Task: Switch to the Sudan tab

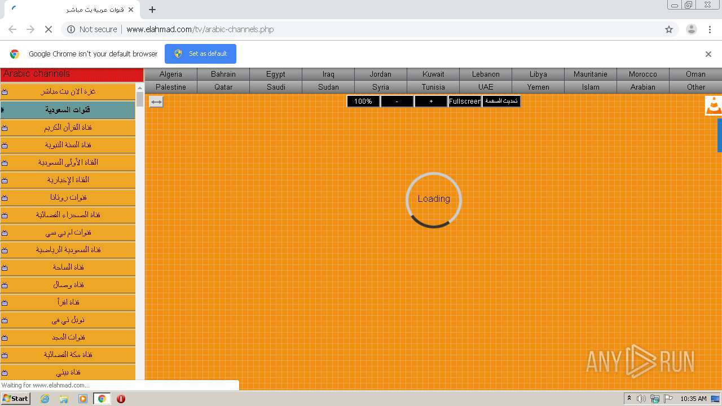Action: point(328,87)
